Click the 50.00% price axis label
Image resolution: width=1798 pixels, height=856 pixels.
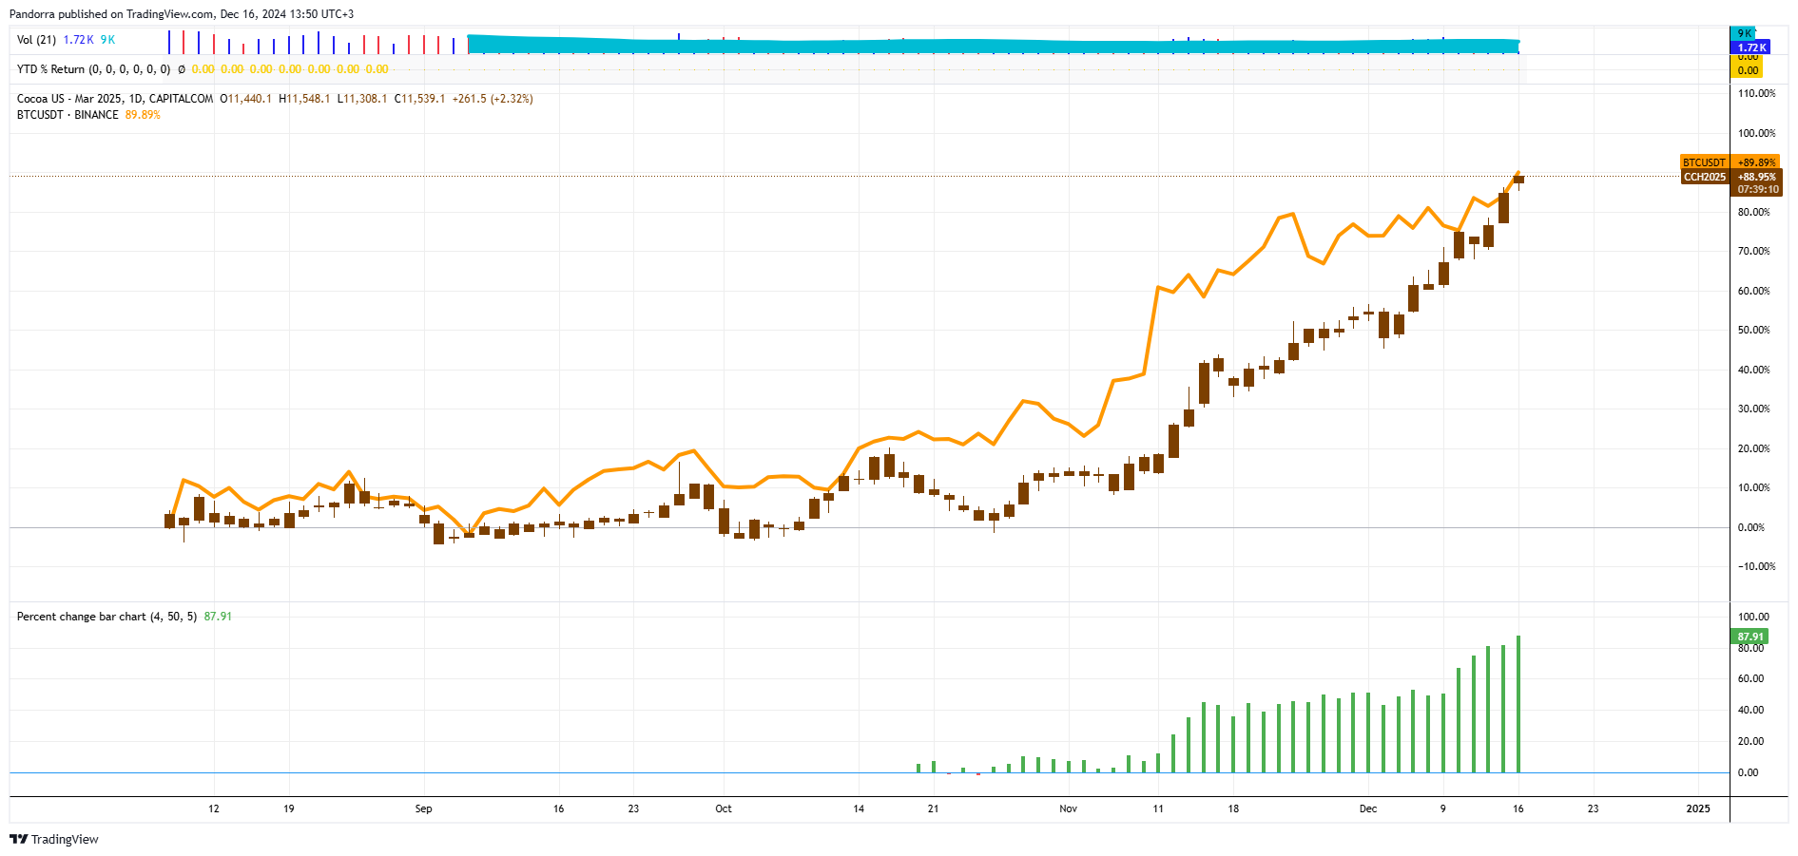[x=1754, y=330]
